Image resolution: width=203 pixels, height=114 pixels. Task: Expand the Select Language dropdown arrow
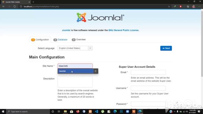pyautogui.click(x=90, y=48)
